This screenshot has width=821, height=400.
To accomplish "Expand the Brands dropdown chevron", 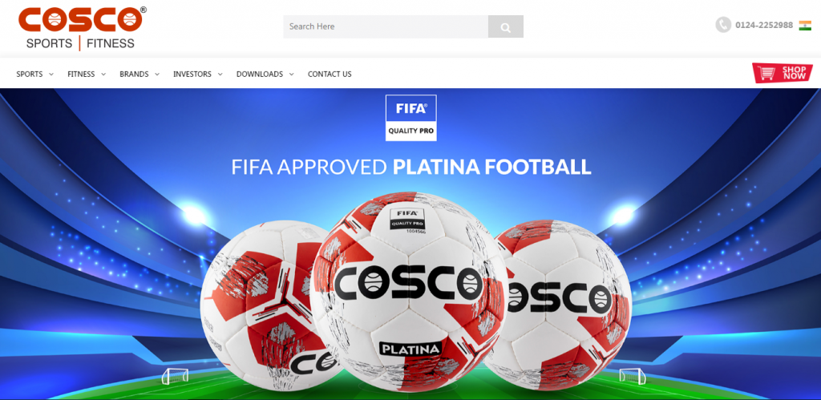I will pyautogui.click(x=156, y=75).
